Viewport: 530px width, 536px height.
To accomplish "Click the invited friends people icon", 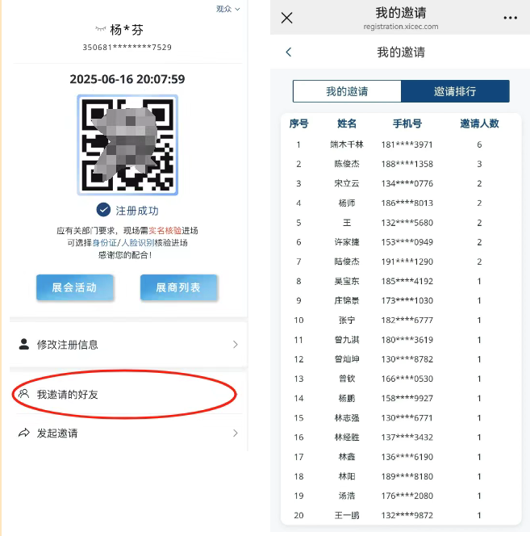I will click(x=23, y=394).
